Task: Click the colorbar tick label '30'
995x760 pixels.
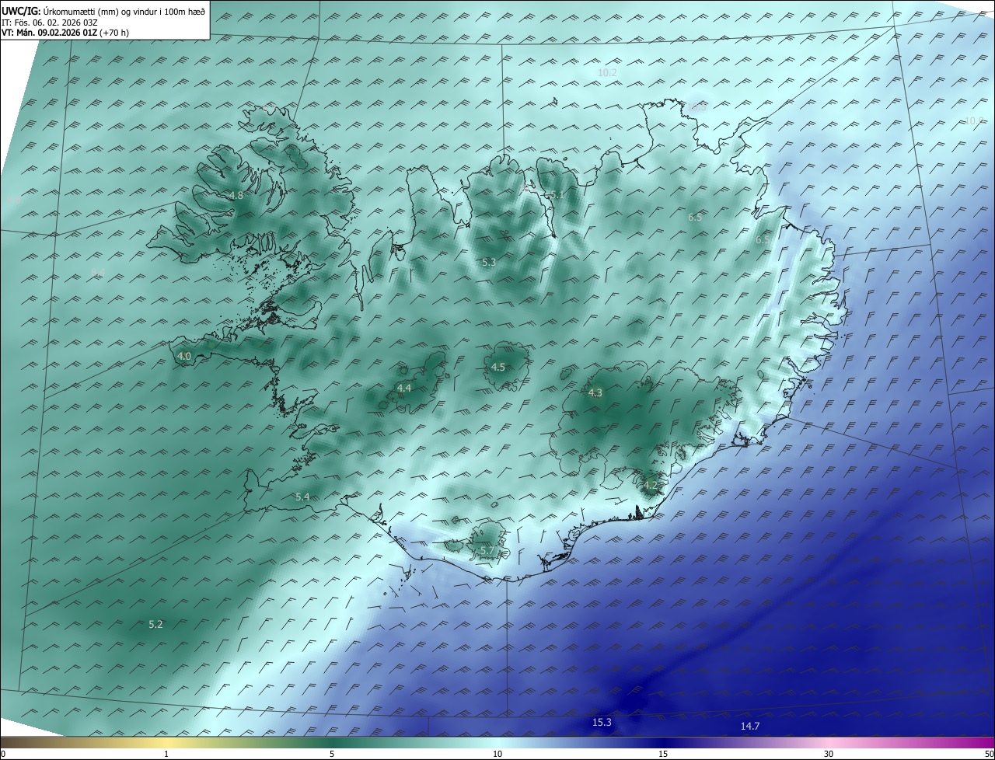Action: pyautogui.click(x=829, y=754)
